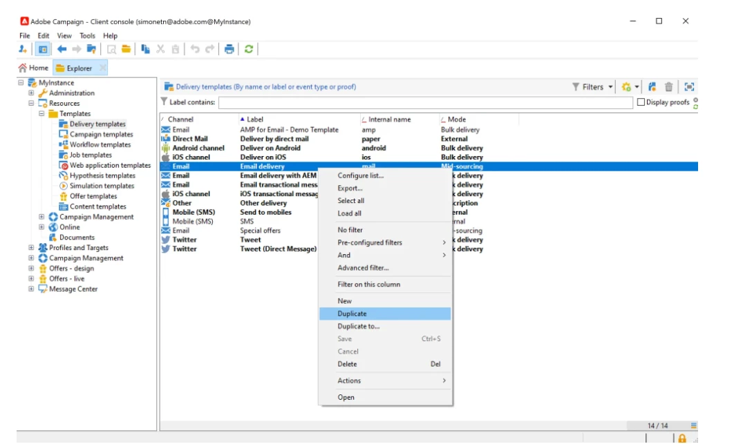Click the small green refresh icon beside Display proofs
The width and height of the screenshot is (734, 444).
click(x=695, y=106)
